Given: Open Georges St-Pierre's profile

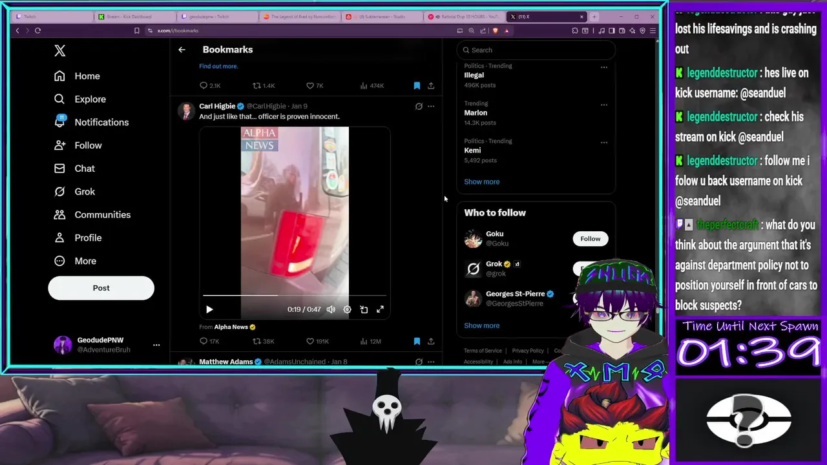Looking at the screenshot, I should click(x=515, y=294).
